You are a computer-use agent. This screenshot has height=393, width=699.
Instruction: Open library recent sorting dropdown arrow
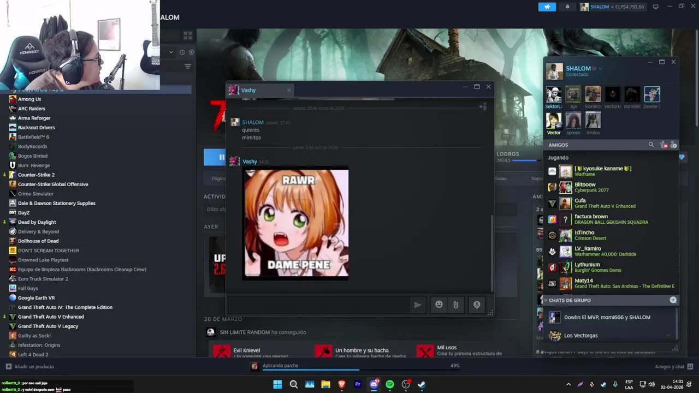(x=171, y=52)
